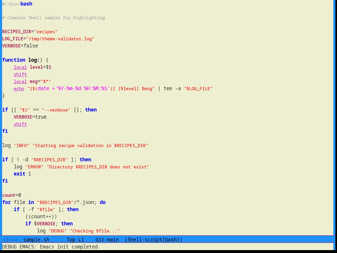Click the LOG_FILE variable name in its assignment
Viewport: 337px width, 253px height.
13,39
